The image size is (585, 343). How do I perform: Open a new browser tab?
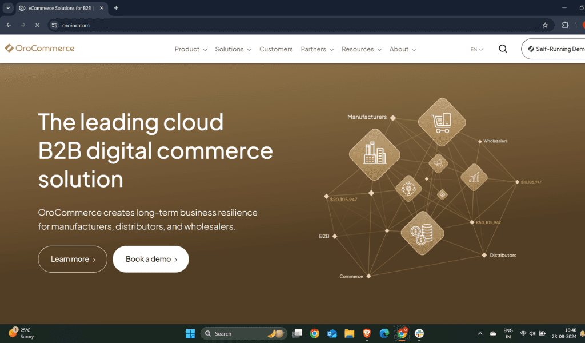click(116, 8)
